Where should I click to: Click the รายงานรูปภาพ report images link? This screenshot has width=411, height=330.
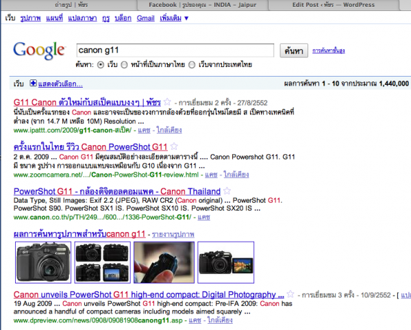tap(173, 234)
